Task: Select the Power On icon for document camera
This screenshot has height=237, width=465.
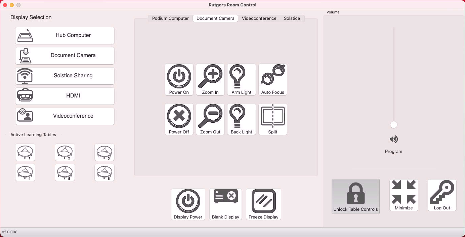Action: point(179,79)
